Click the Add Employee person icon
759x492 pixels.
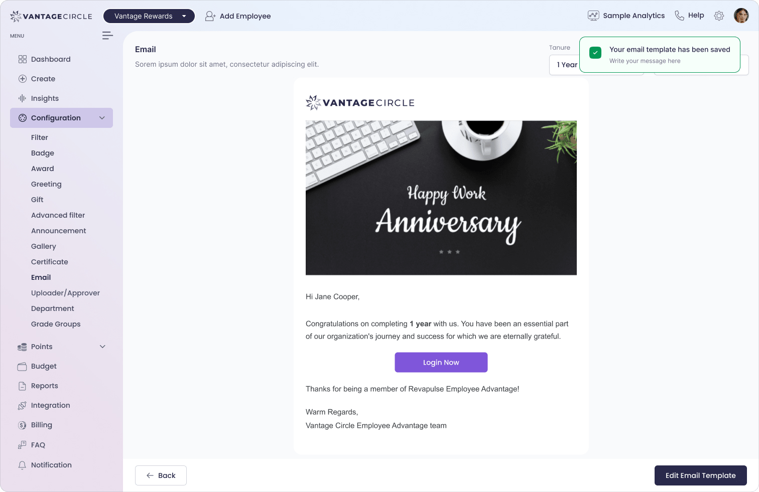[x=210, y=16]
